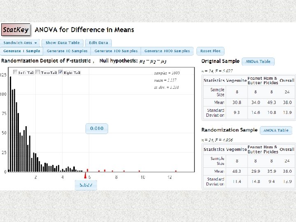Click Randomization Sample mean 35.9

tap(271, 171)
